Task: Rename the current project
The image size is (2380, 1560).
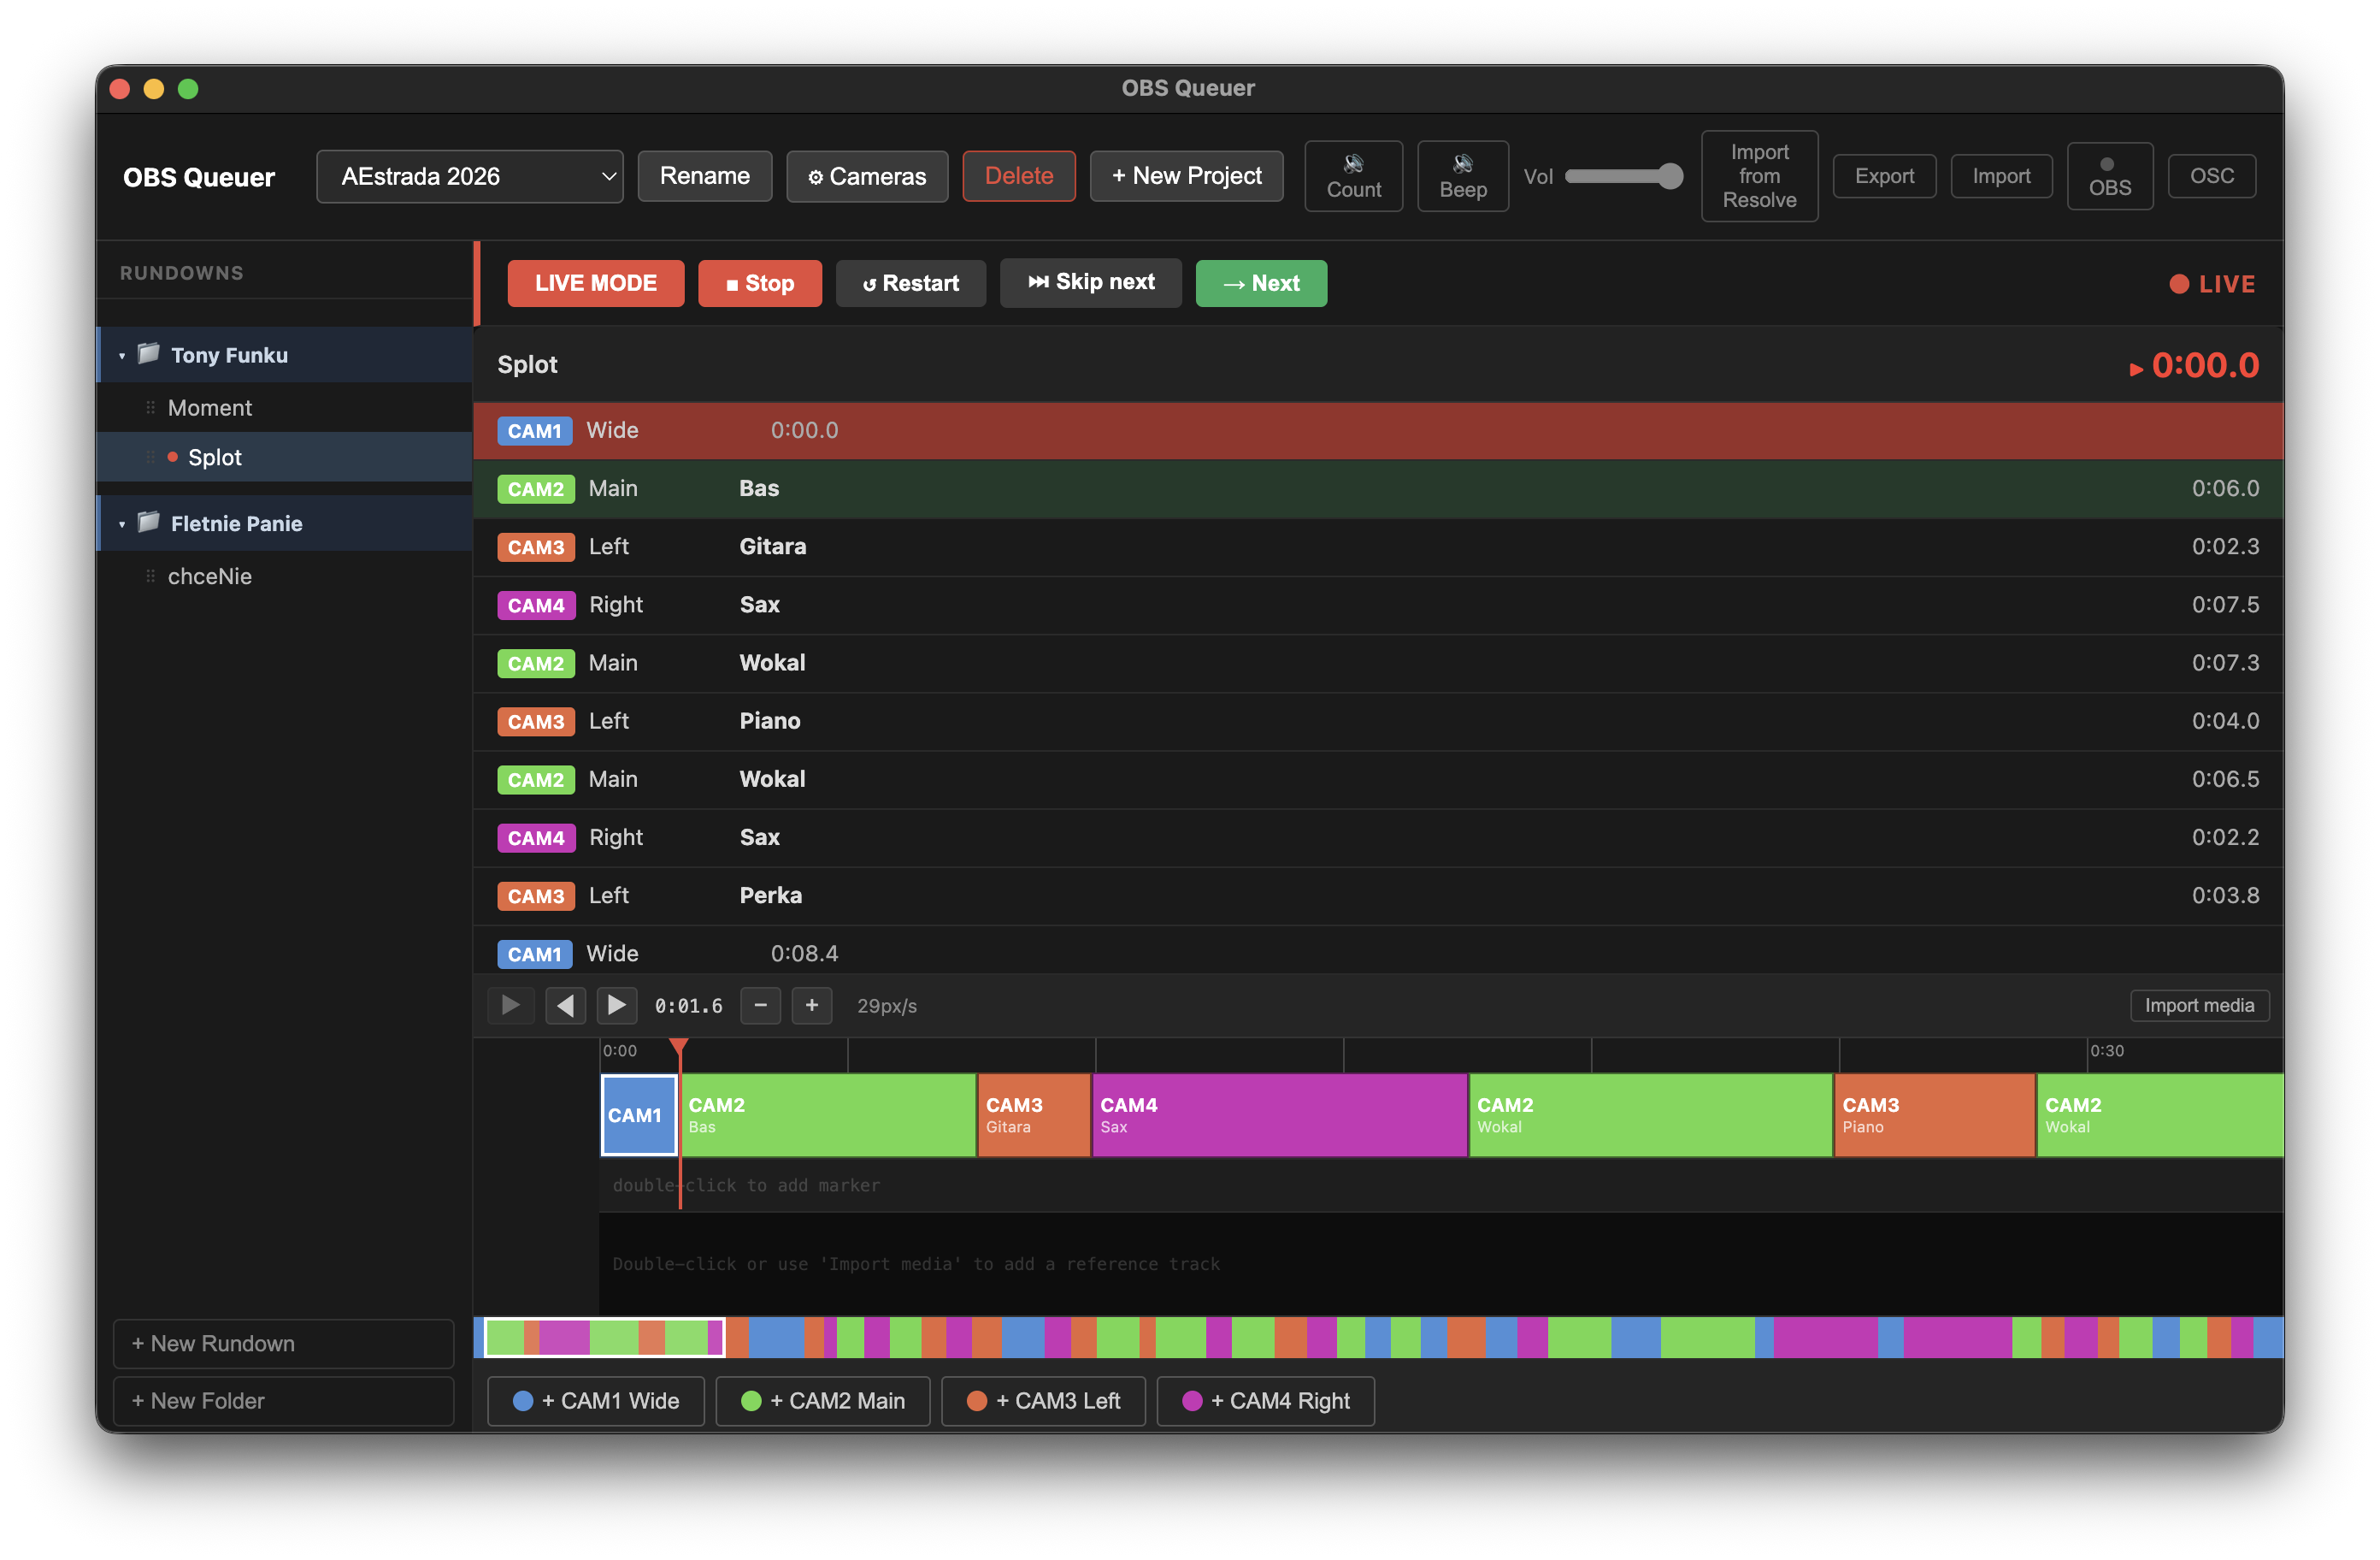Action: [705, 176]
